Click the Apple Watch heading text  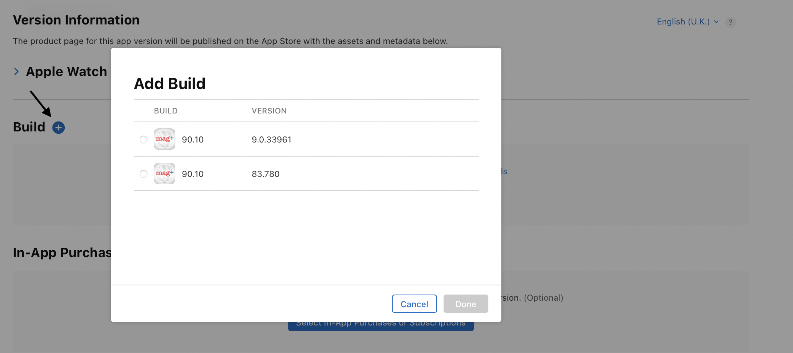pos(67,71)
